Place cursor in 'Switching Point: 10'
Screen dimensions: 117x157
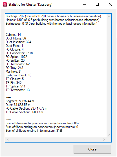pos(19,76)
